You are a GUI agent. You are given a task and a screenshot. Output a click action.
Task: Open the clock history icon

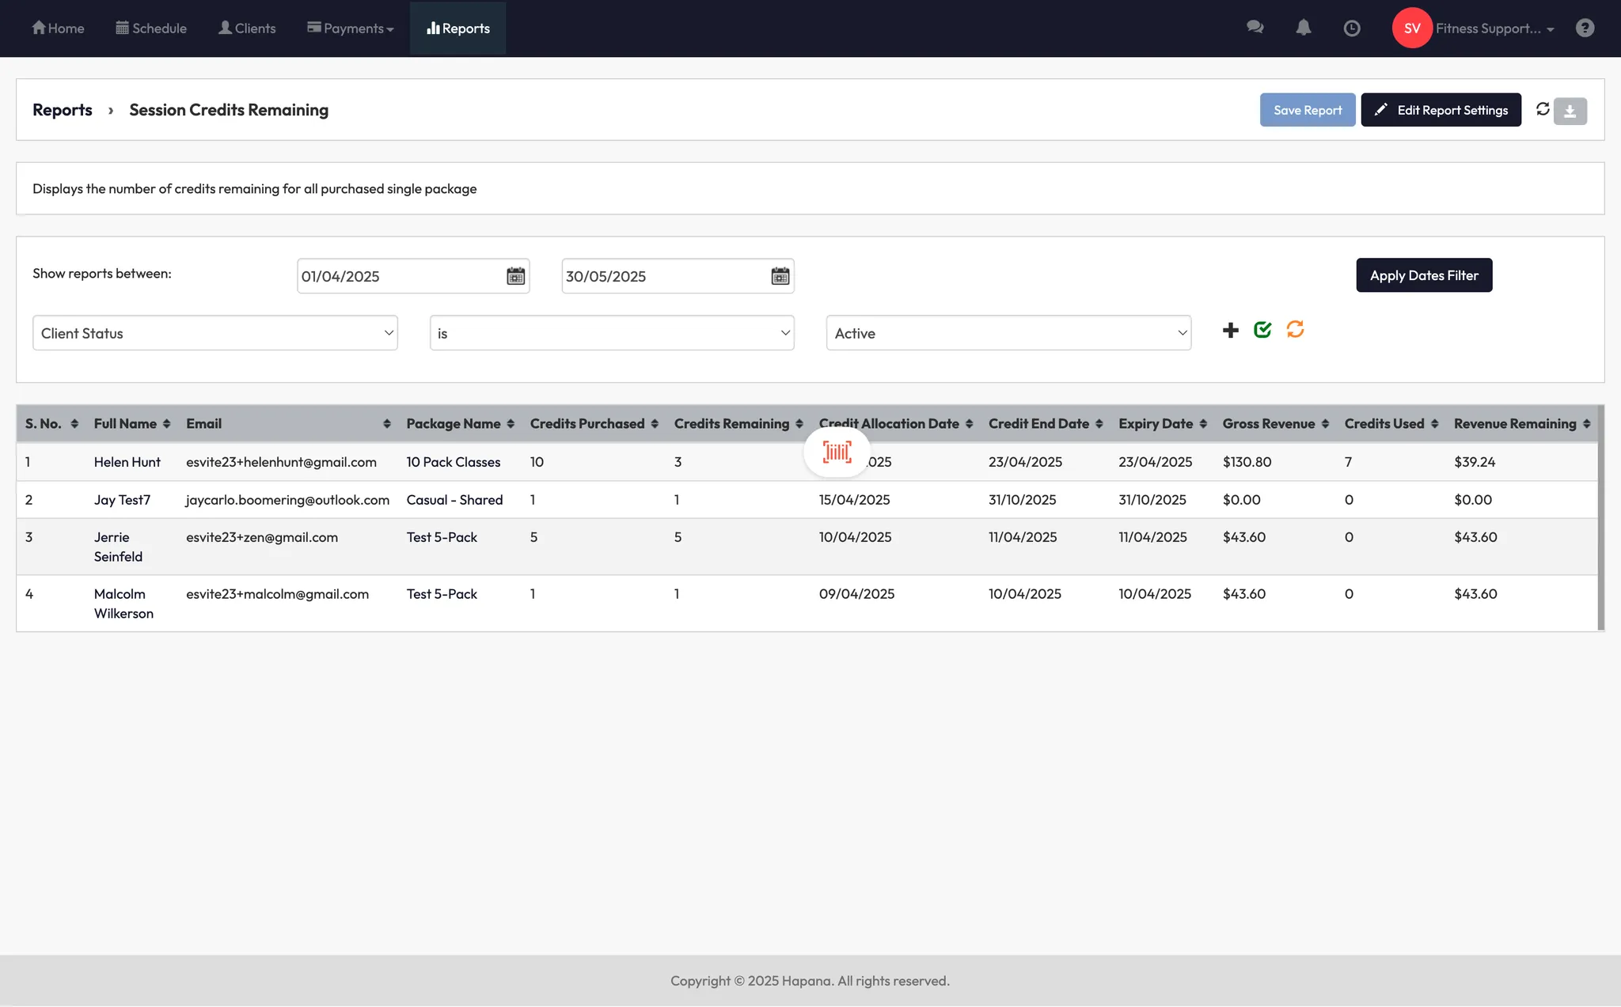pos(1352,28)
